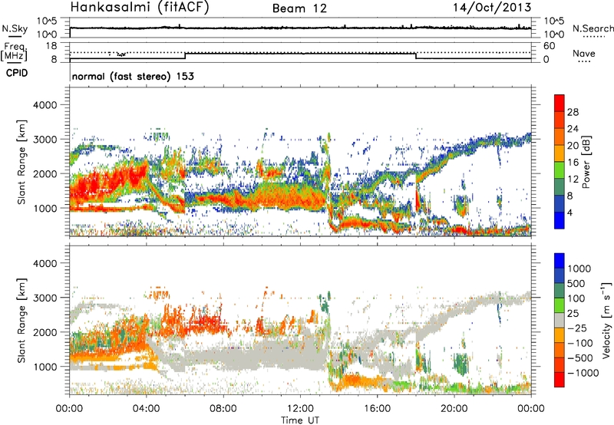Click the N.Sky noise trace line
The height and width of the screenshot is (425, 614).
coord(300,28)
